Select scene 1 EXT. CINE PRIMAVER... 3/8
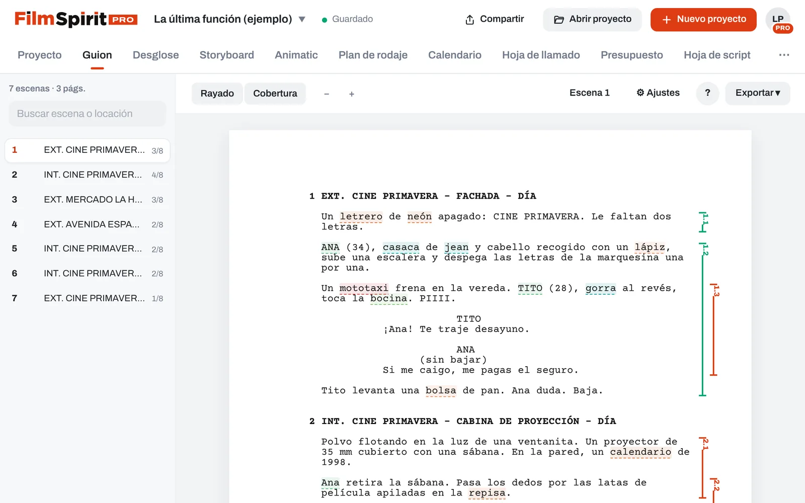 pos(88,150)
